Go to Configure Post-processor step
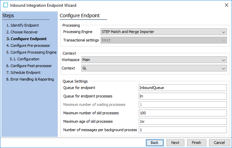Screen dimensions: 232x148 29,66
